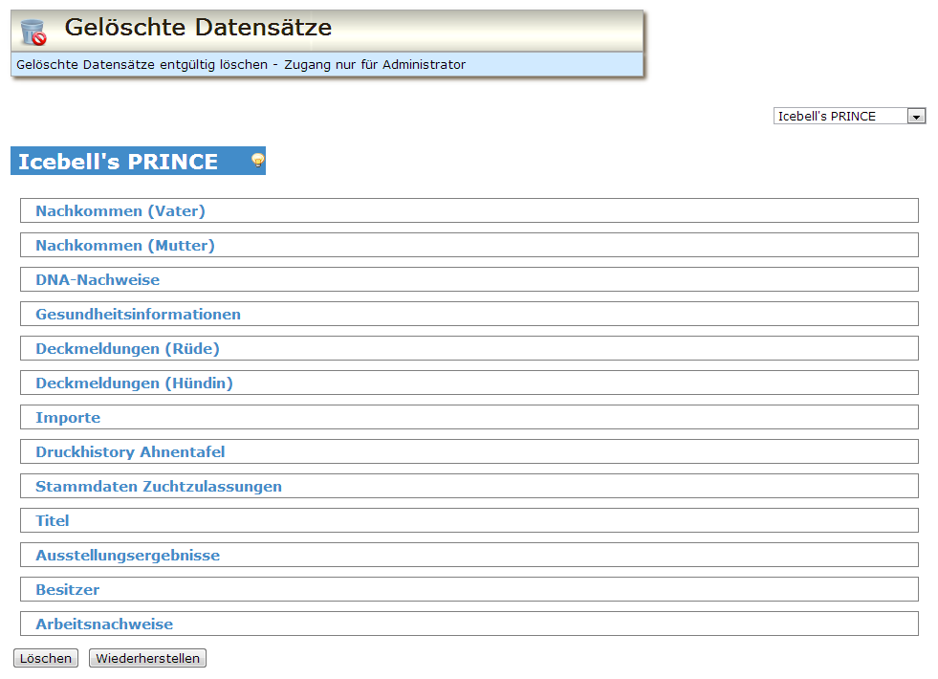Click the trash bin icon in header

pyautogui.click(x=33, y=32)
